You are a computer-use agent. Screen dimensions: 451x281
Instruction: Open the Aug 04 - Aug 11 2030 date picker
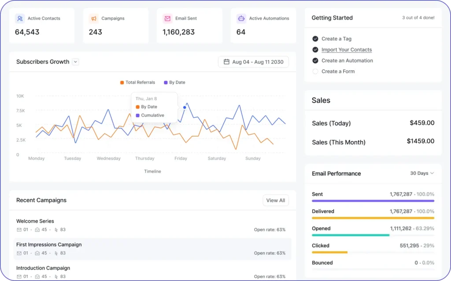(x=253, y=62)
